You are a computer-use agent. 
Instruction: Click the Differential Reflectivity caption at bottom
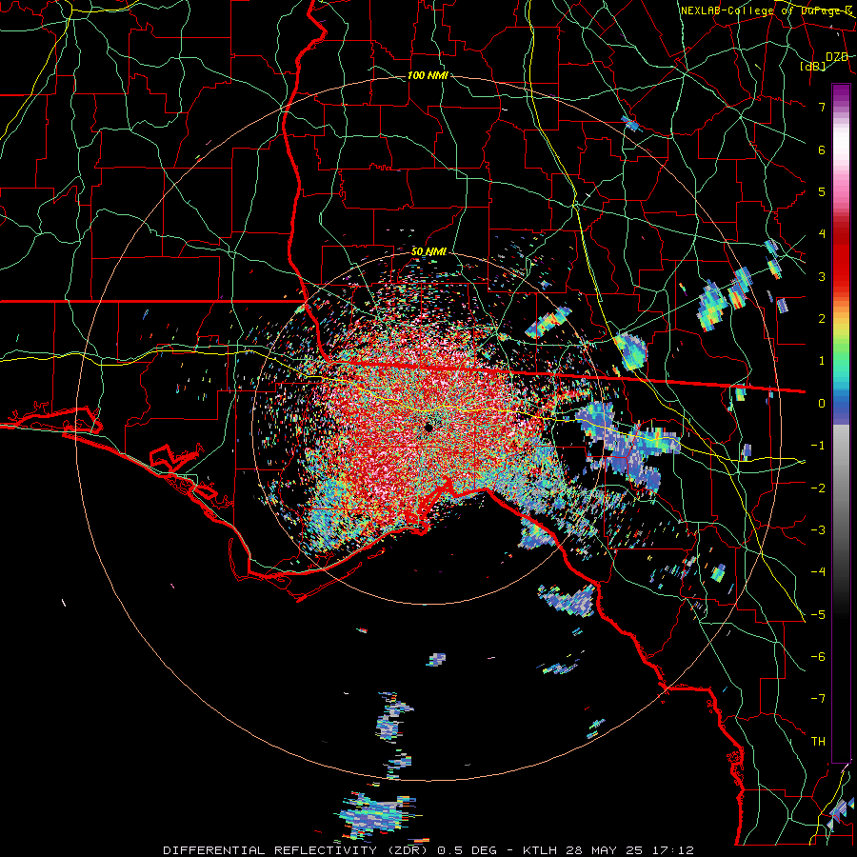[x=428, y=850]
